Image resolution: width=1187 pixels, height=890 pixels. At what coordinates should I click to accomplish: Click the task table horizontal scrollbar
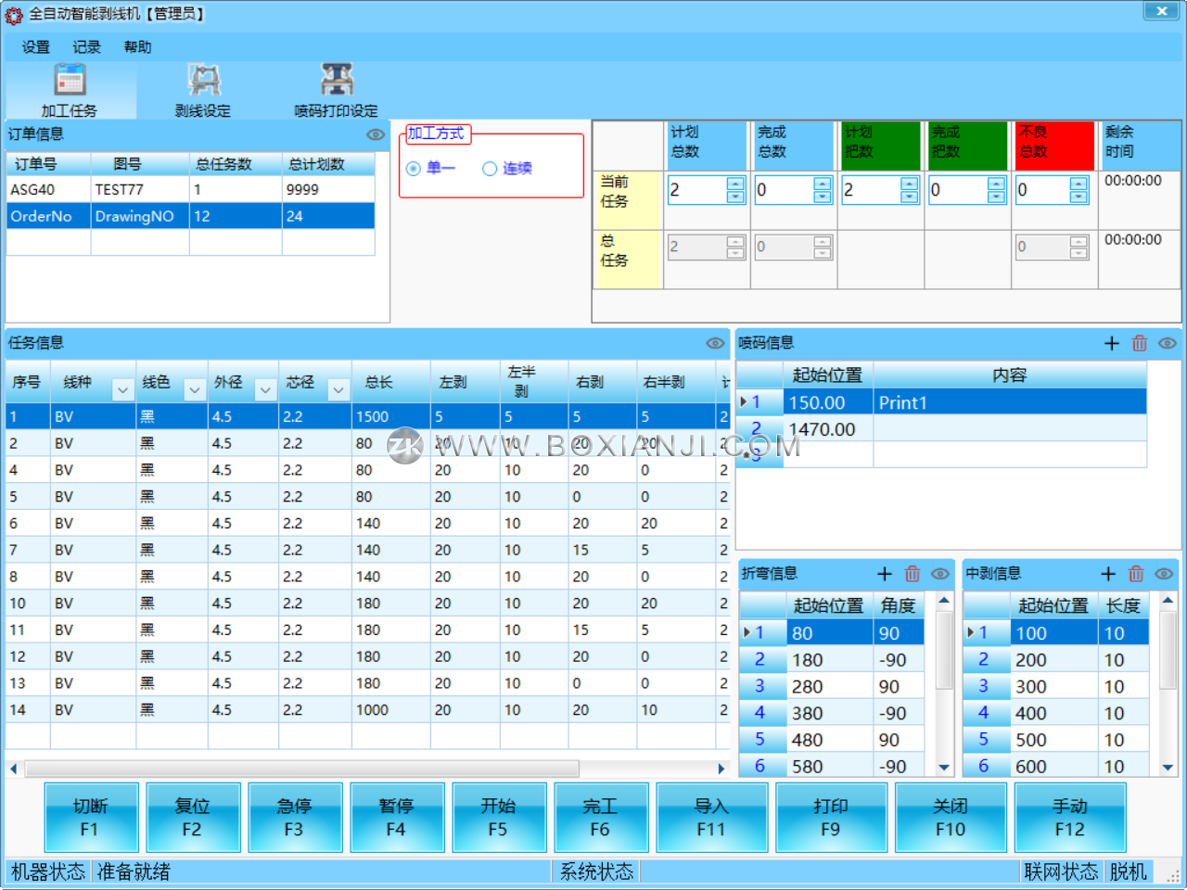point(302,769)
